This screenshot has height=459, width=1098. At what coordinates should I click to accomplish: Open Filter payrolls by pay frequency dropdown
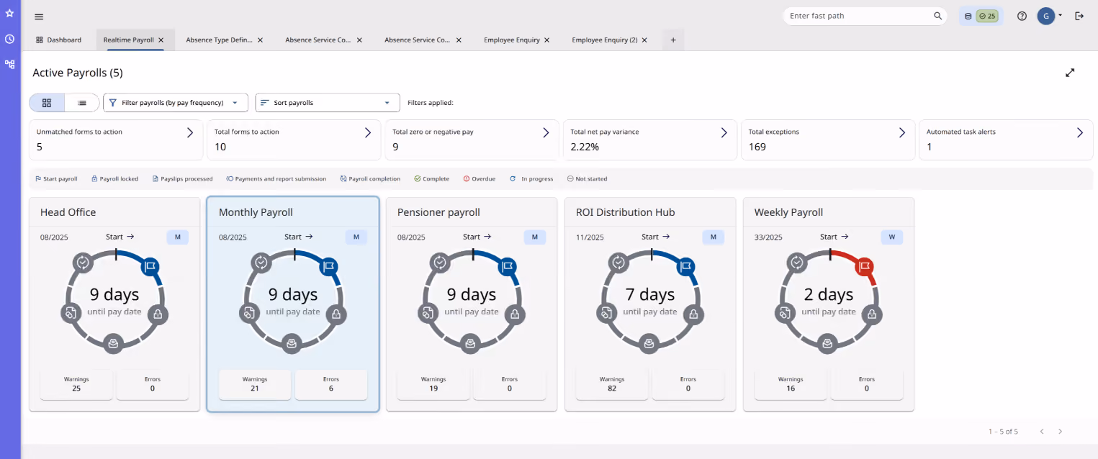coord(176,103)
